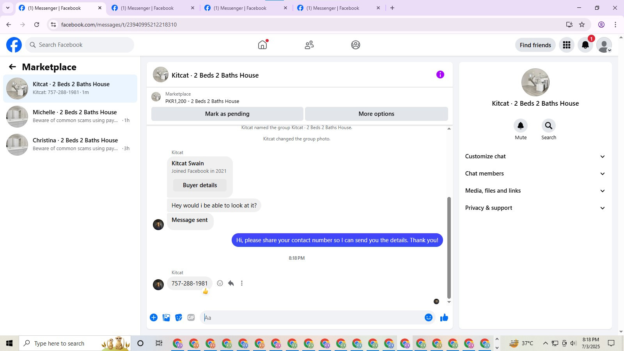
Task: Switch to the fourth Messenger browser tab
Action: [x=339, y=8]
